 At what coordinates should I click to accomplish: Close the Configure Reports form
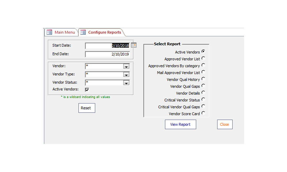[224, 124]
